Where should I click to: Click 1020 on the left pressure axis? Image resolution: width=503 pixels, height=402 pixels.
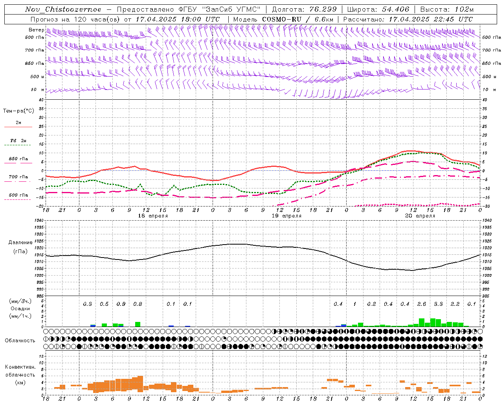pos(40,248)
